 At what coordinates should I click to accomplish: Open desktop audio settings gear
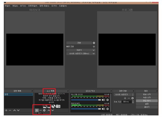pyautogui.click(x=108, y=100)
